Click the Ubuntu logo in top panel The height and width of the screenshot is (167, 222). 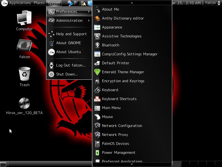4,3
